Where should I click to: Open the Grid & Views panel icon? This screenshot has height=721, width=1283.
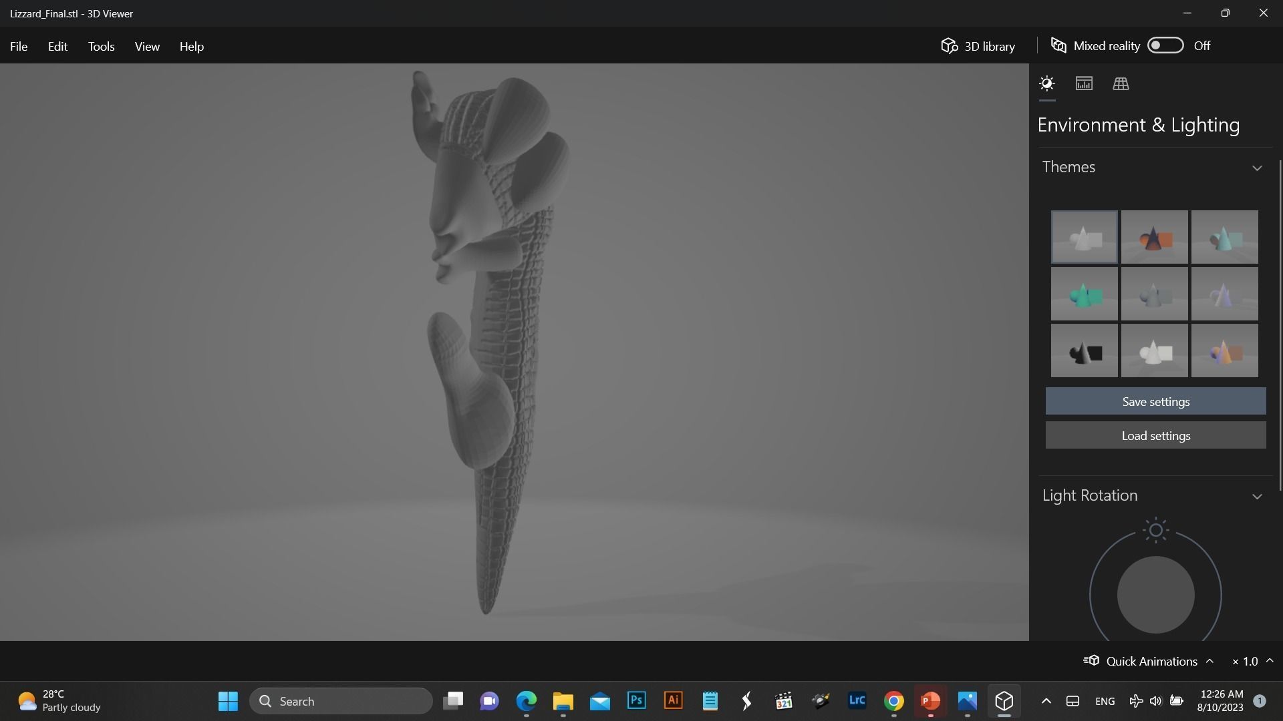(x=1121, y=84)
